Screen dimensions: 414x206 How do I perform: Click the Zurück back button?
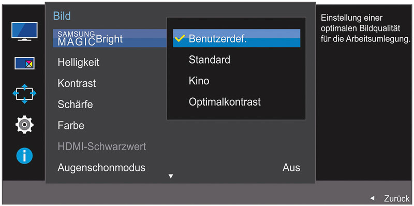pos(390,198)
